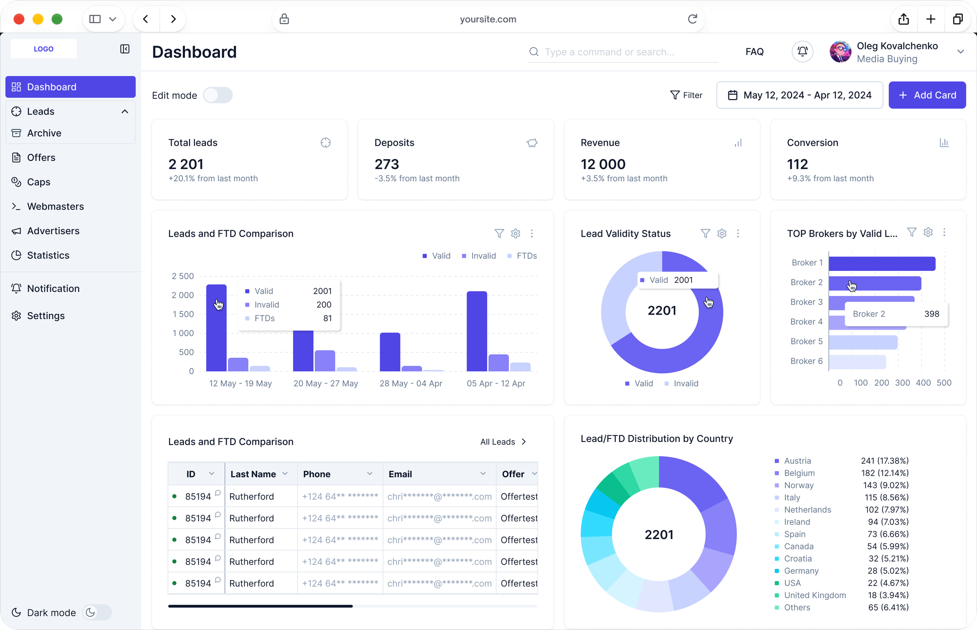
Task: Click the Deposits piggy bank icon
Action: [x=532, y=143]
